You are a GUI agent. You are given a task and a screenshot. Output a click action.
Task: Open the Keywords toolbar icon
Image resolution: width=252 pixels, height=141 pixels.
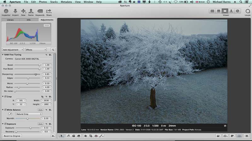click(x=40, y=12)
